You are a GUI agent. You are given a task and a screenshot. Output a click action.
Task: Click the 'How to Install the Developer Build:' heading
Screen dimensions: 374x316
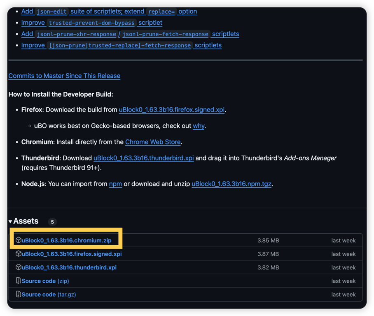[61, 94]
